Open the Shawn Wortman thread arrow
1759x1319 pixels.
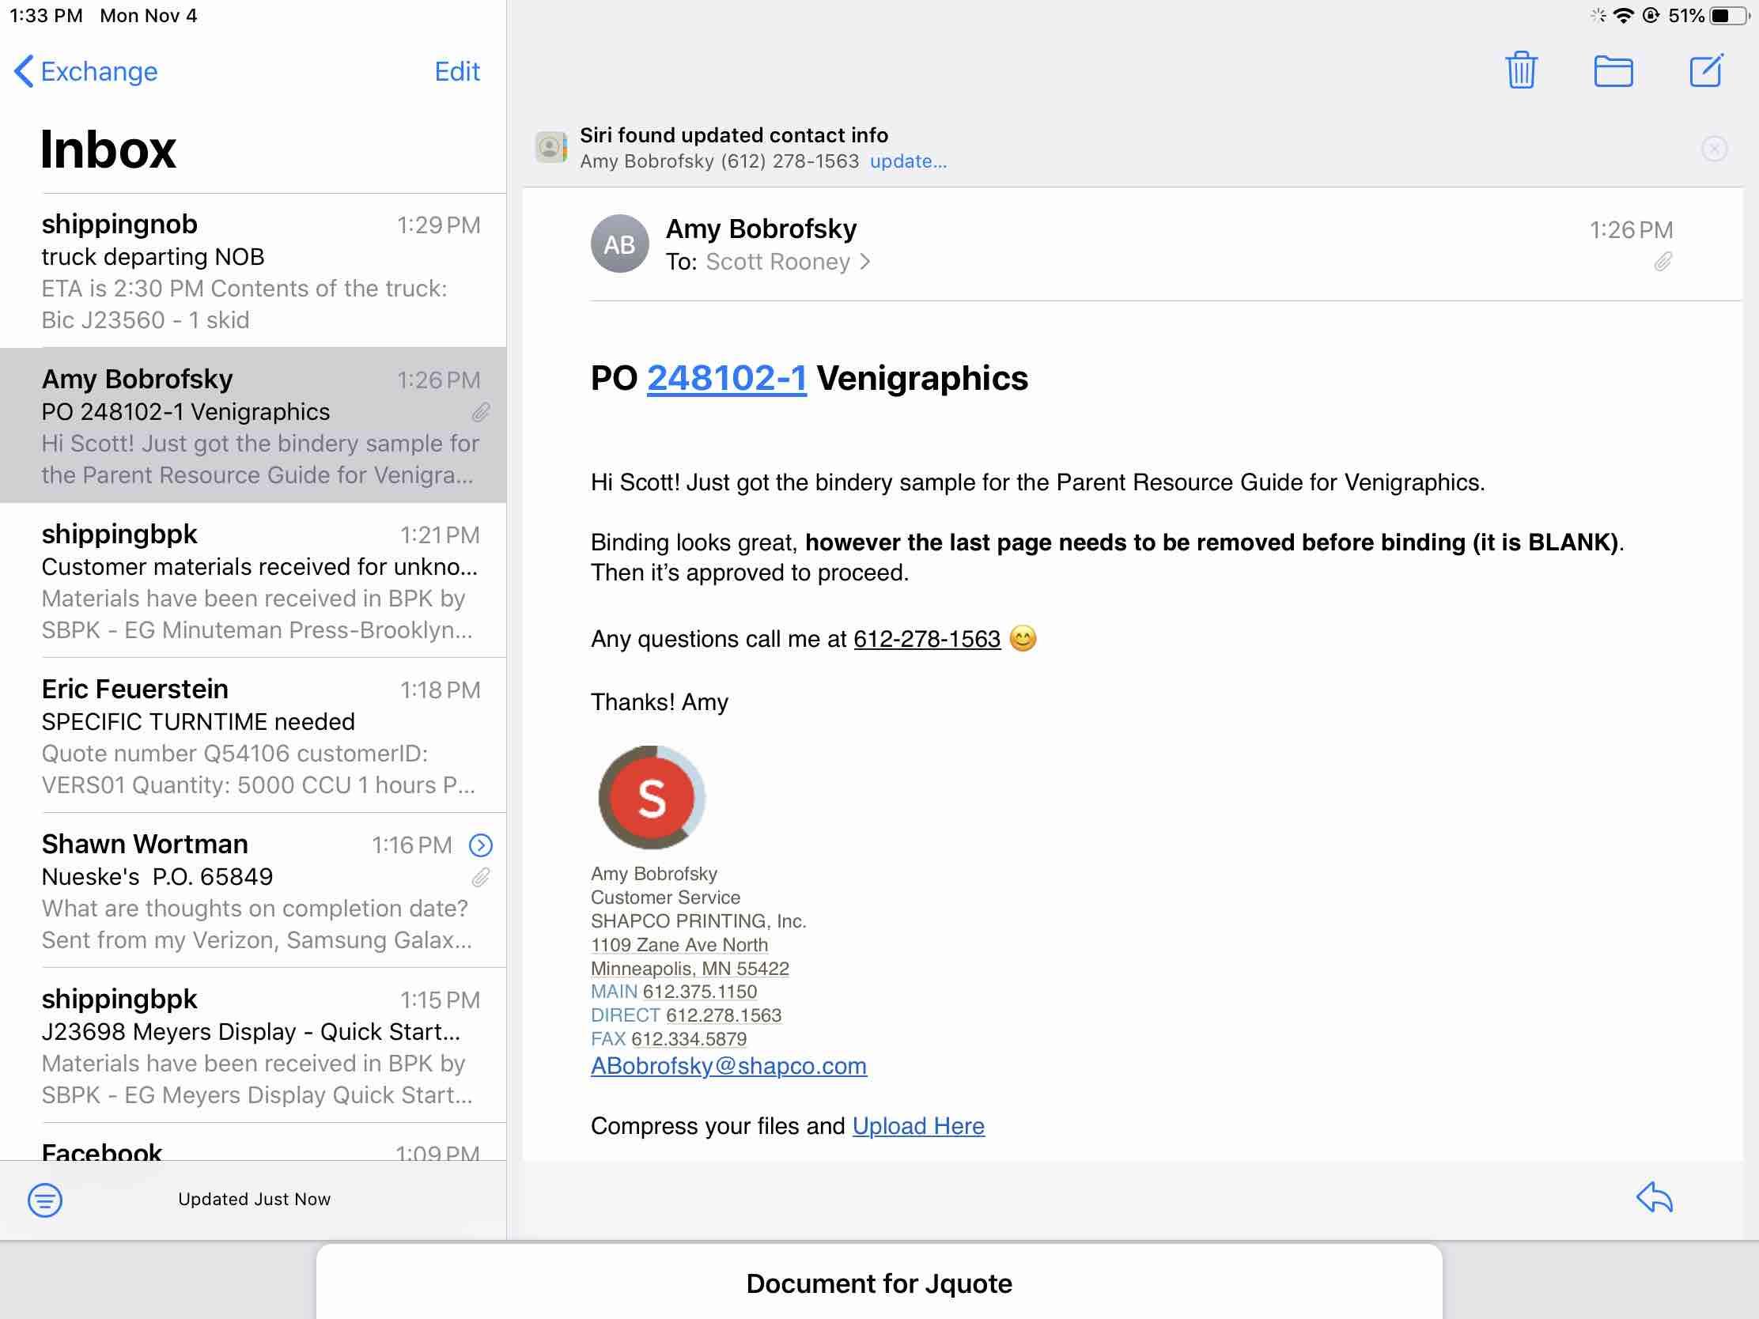click(480, 845)
